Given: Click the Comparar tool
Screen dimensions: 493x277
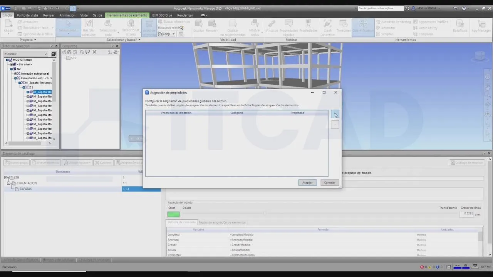Looking at the screenshot, I should coord(423,34).
